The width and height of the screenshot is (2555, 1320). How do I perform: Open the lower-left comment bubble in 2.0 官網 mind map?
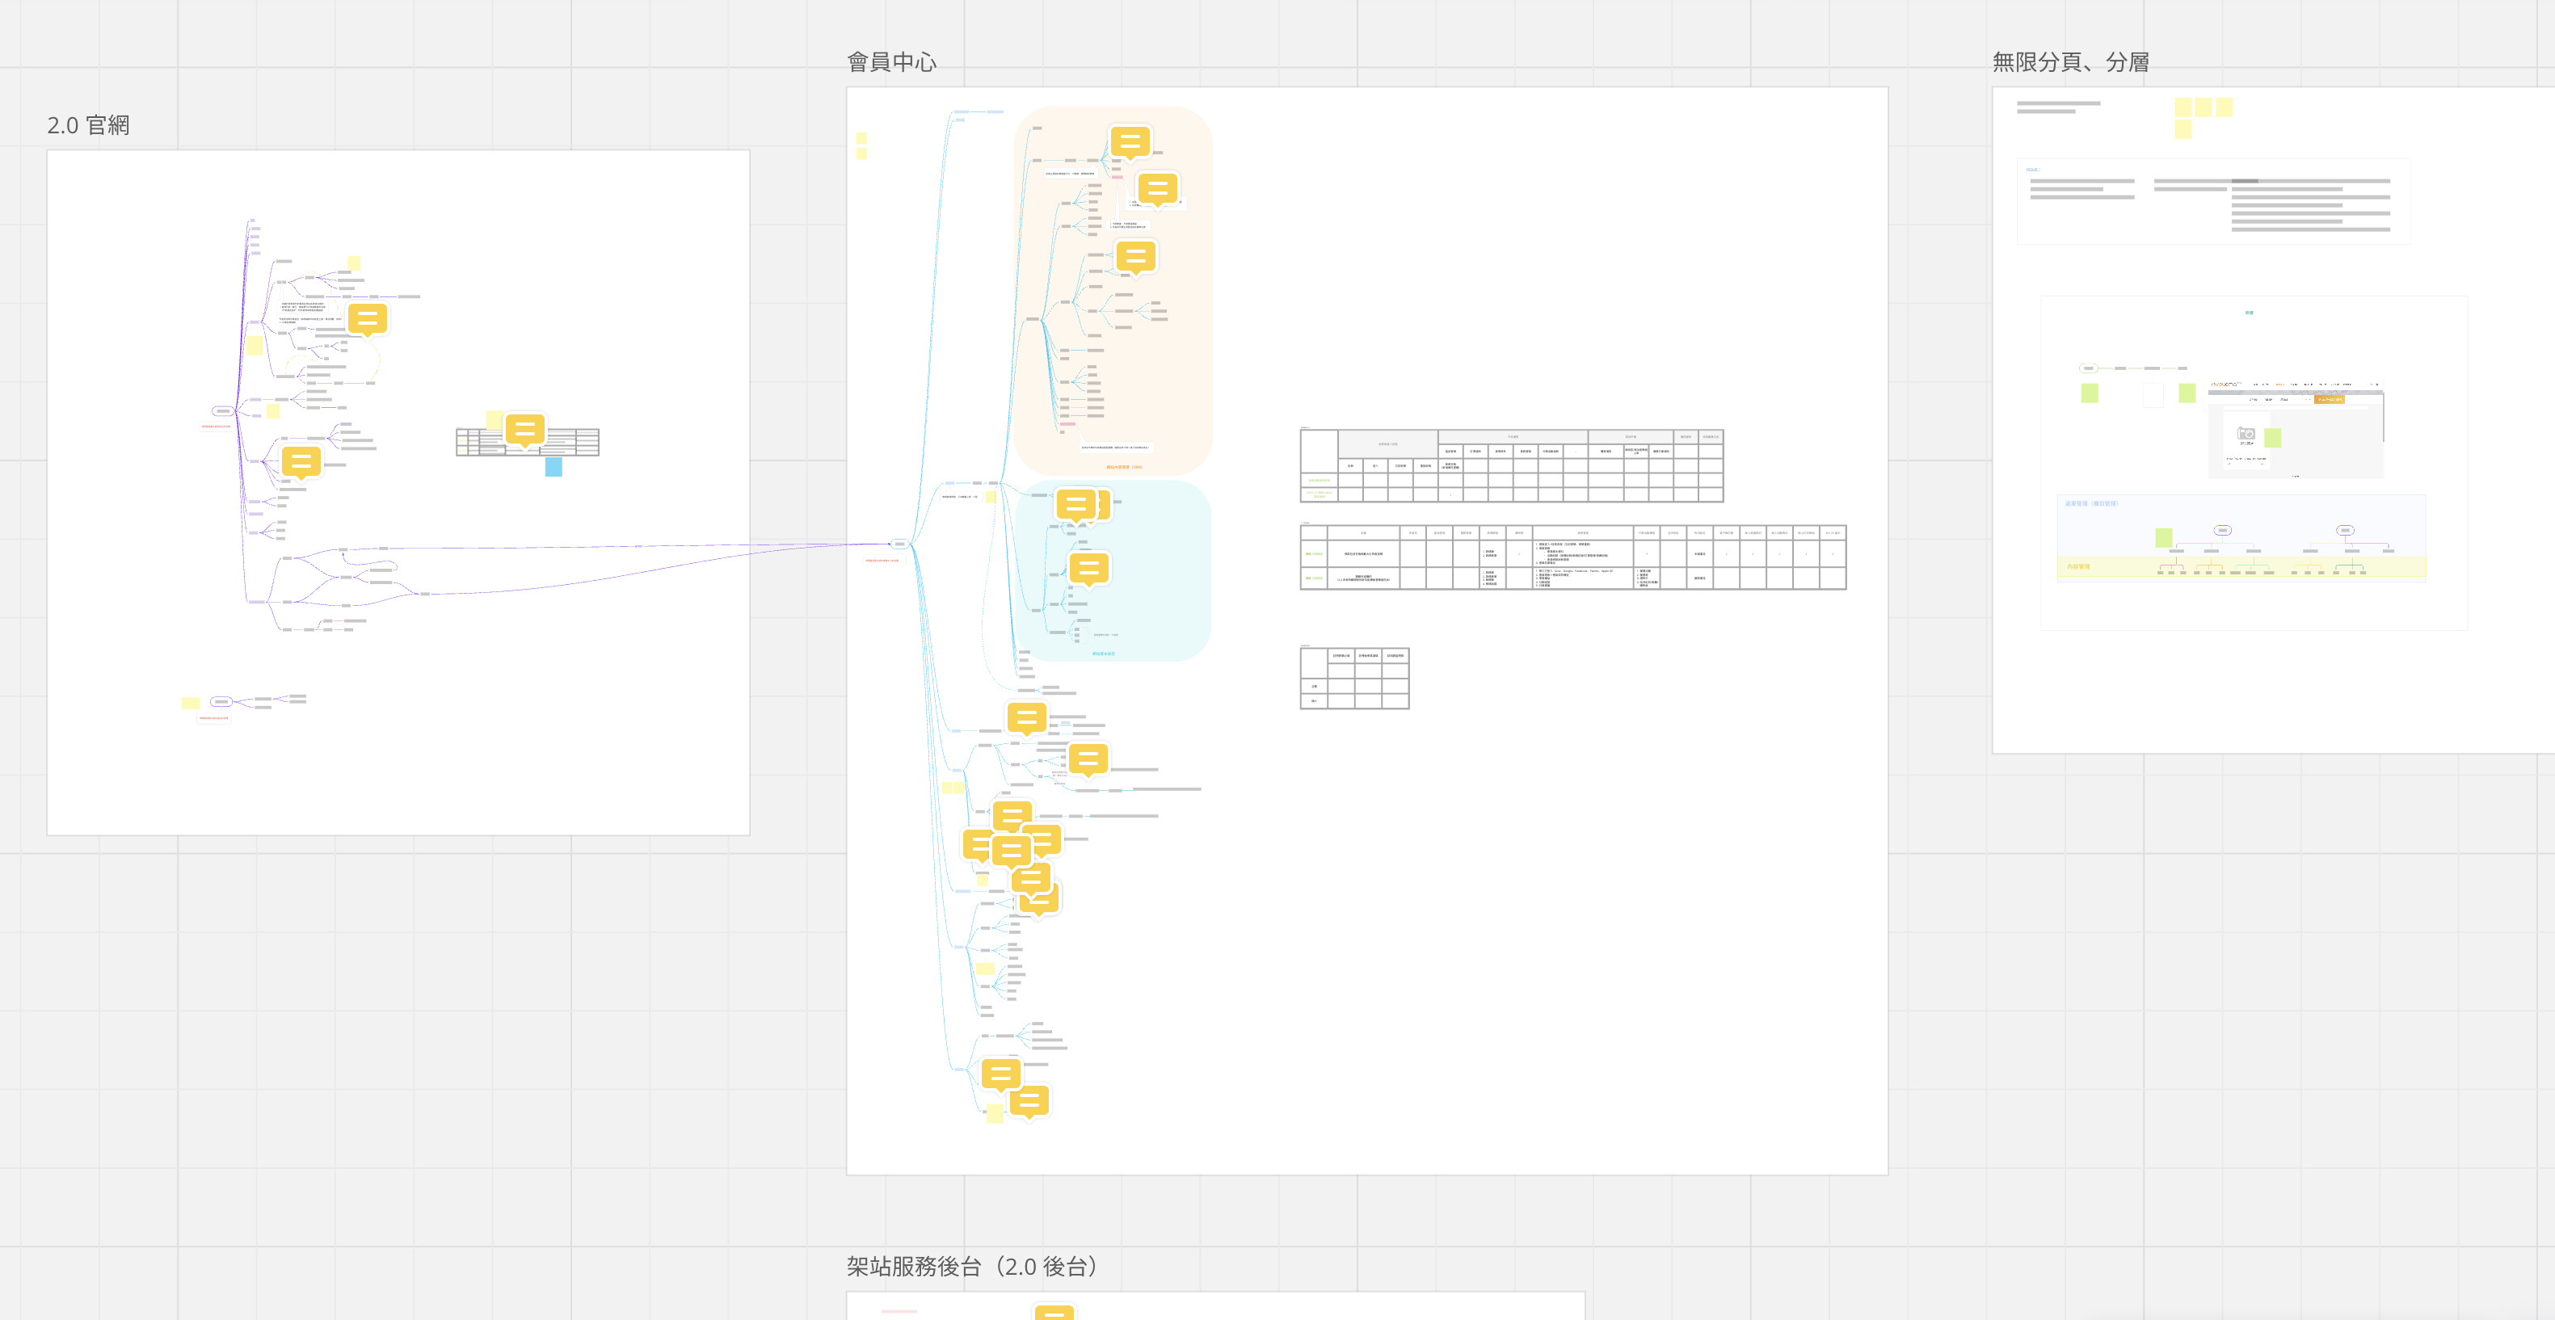301,460
